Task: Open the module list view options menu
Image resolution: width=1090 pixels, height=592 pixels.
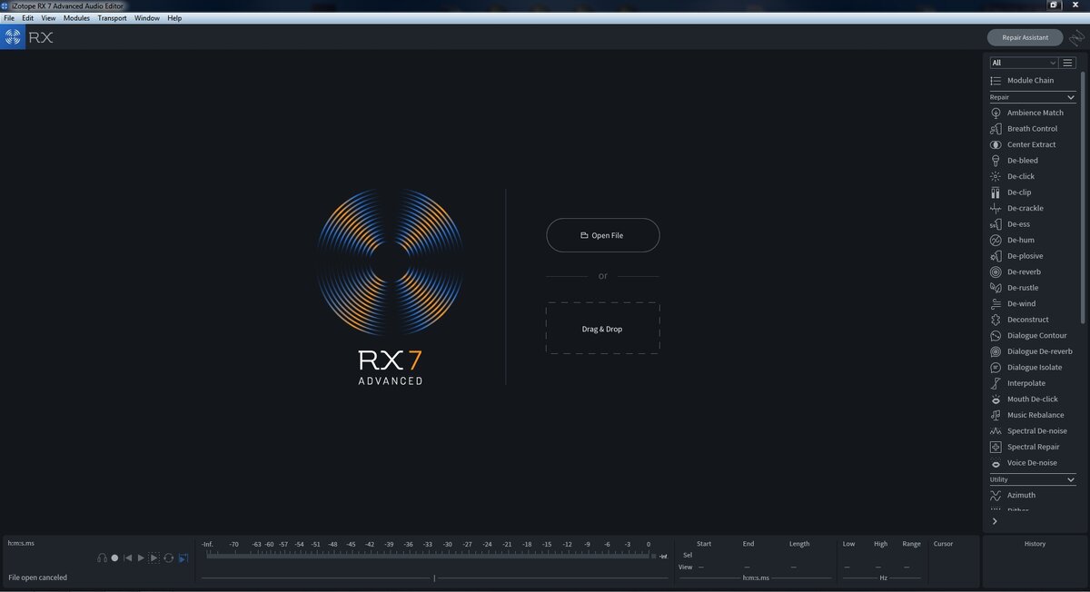Action: (x=1068, y=63)
